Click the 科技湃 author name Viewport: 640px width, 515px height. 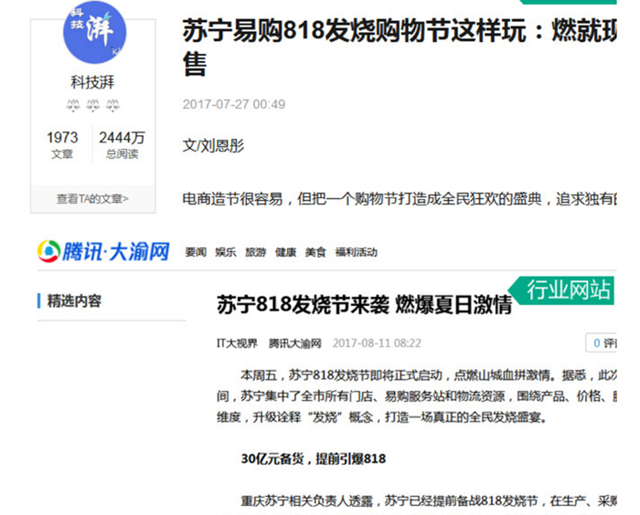(92, 82)
